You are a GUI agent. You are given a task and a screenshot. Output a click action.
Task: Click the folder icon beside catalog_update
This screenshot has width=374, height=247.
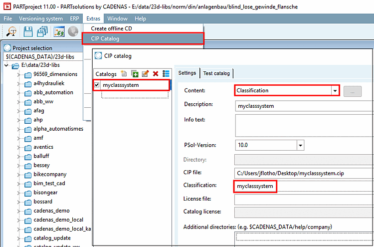click(x=28, y=239)
